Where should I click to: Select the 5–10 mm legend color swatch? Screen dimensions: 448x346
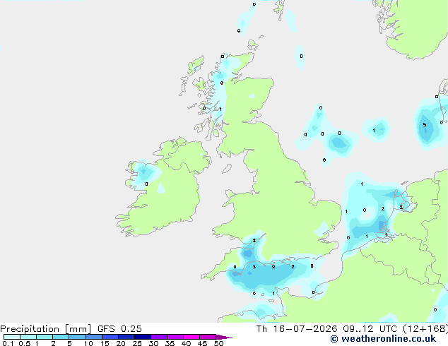tap(77, 337)
